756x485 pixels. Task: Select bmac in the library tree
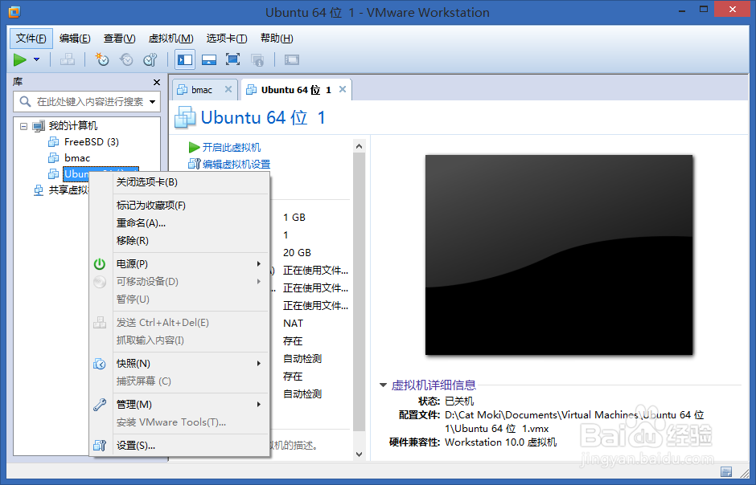[77, 158]
